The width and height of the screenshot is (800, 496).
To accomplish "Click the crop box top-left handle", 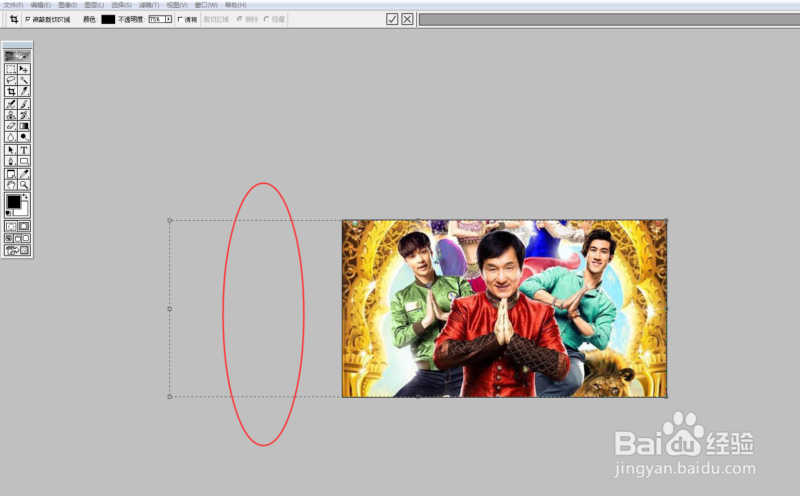I will pos(169,221).
